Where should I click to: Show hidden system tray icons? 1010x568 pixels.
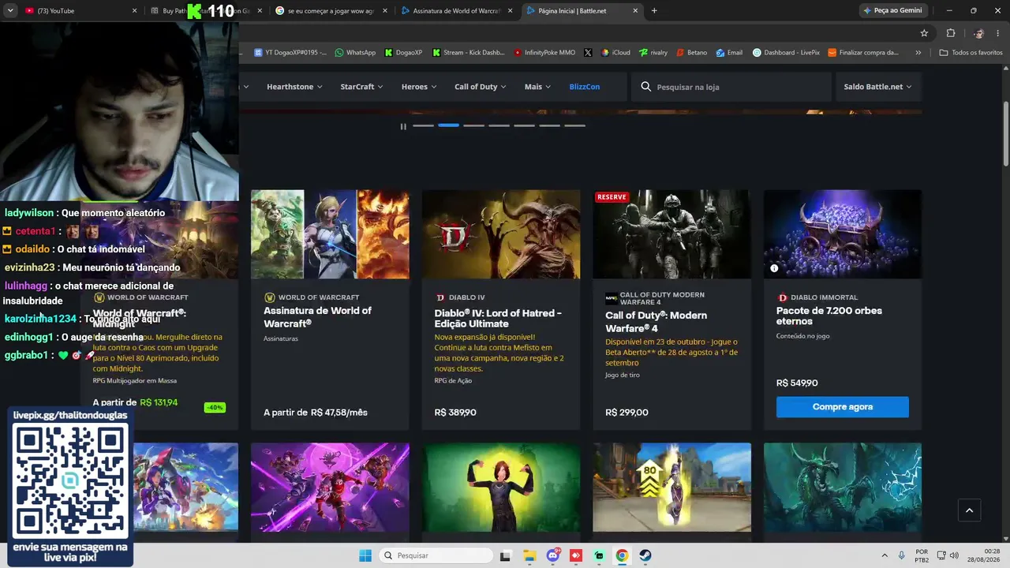click(885, 555)
